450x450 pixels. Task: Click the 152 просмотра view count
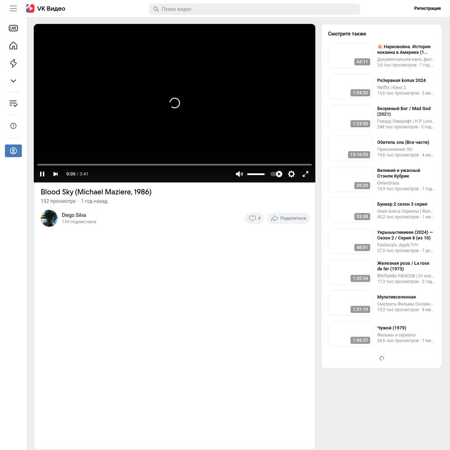58,201
